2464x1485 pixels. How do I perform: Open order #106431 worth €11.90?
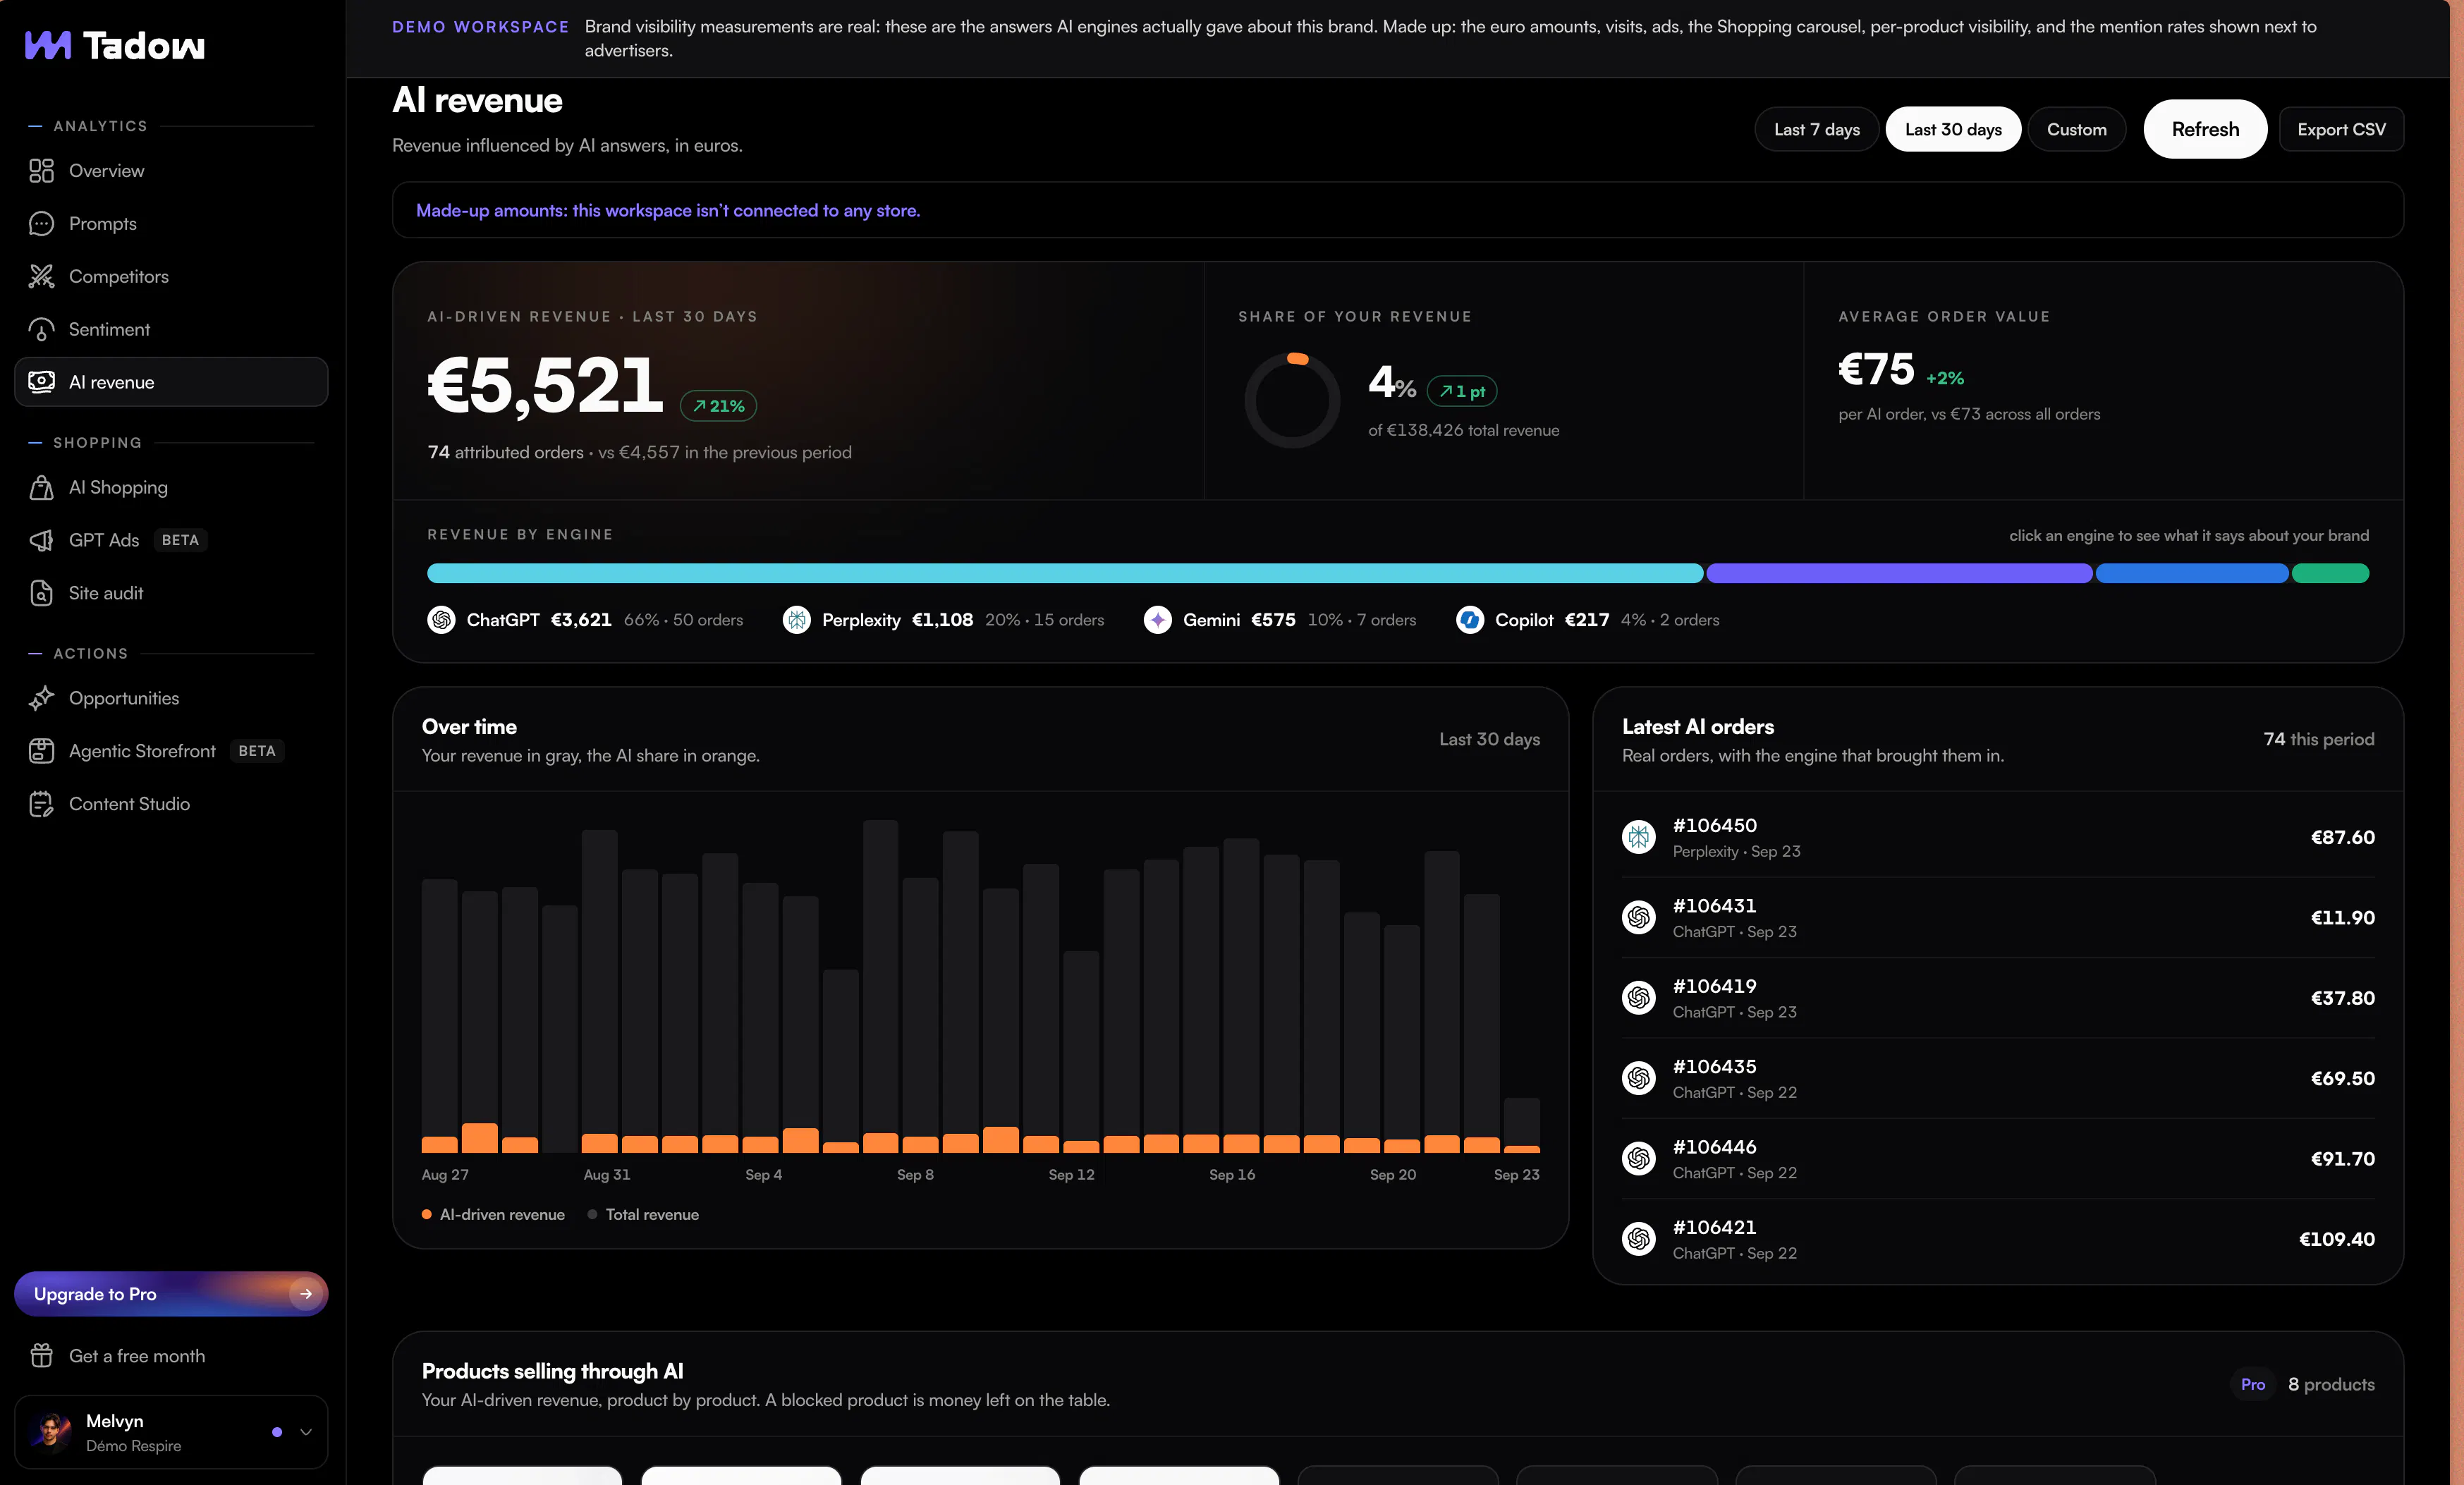pyautogui.click(x=1998, y=918)
